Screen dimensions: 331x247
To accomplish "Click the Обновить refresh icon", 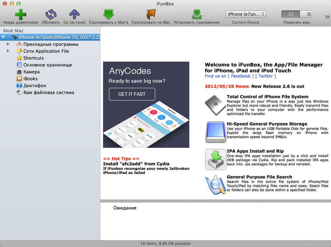I will [51, 14].
